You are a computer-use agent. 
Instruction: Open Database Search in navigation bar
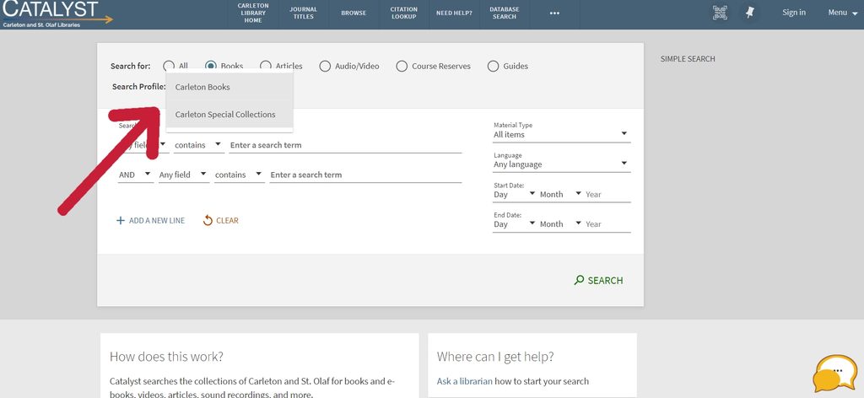point(504,13)
